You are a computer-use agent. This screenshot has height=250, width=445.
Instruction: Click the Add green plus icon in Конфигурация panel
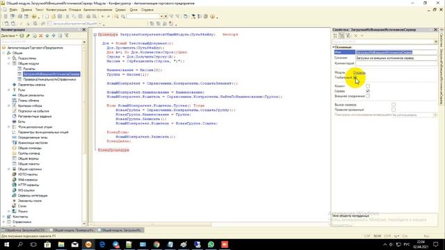coord(22,35)
